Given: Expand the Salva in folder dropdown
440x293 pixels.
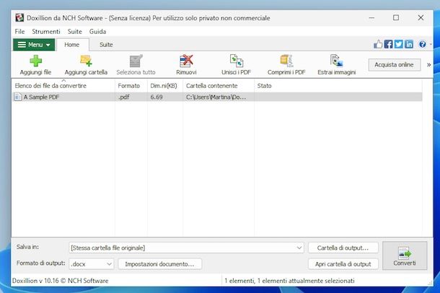Looking at the screenshot, I should click(x=299, y=248).
